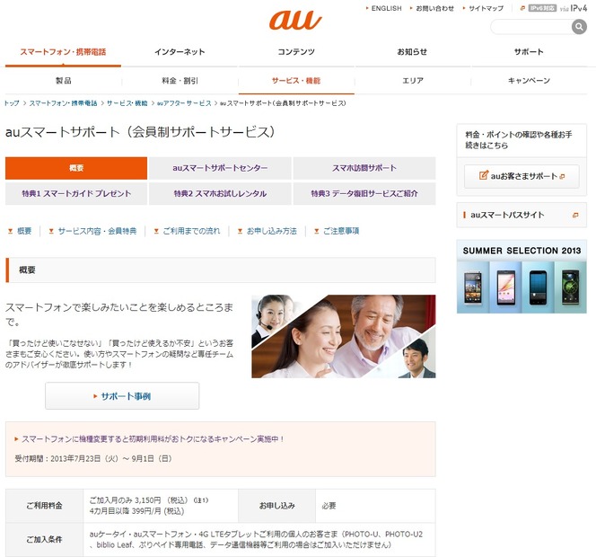Click the arrow icon before ご注意事項

[317, 231]
